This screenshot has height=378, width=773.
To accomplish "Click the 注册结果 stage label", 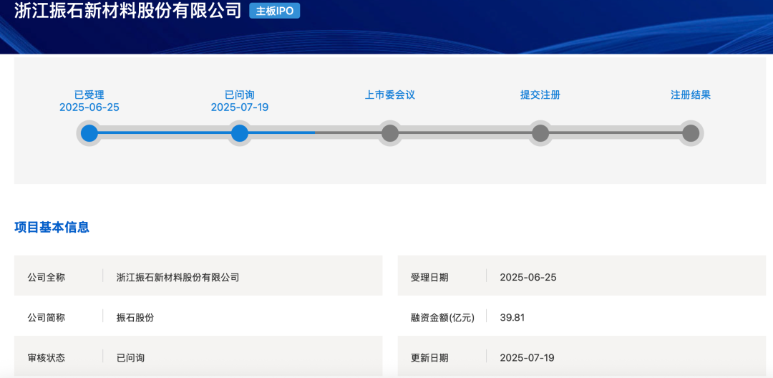I will click(x=691, y=95).
